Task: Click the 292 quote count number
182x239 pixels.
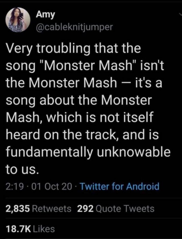Action: click(85, 209)
